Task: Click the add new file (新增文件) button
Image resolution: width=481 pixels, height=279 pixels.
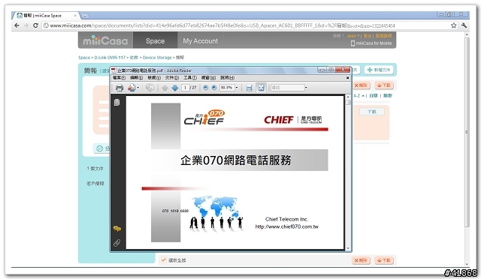Action: [379, 70]
